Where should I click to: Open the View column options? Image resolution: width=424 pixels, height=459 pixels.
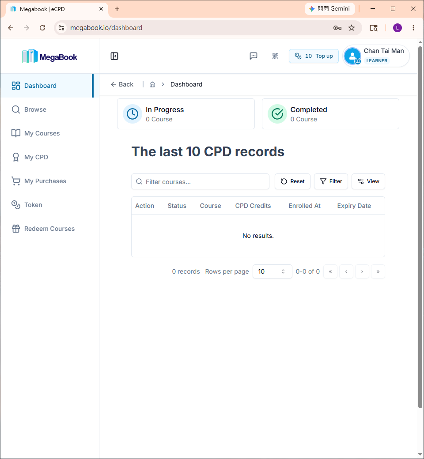(368, 181)
